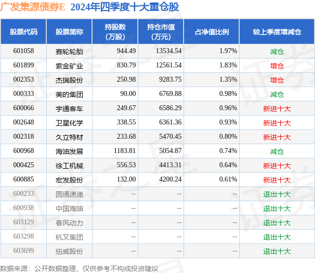Click the 股票简称 column header
The width and height of the screenshot is (315, 273).
(x=69, y=31)
